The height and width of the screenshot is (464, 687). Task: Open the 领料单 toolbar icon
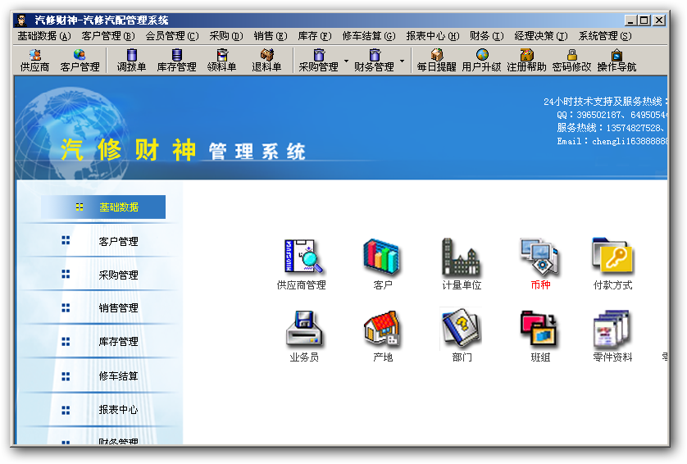coord(222,60)
